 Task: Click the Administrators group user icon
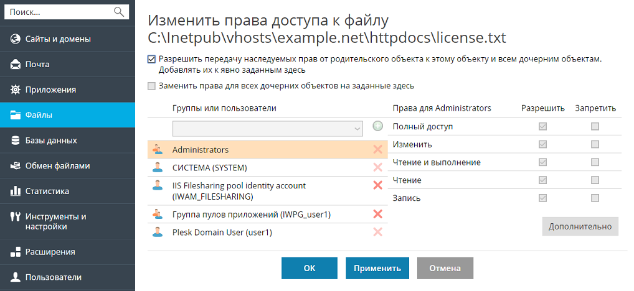pyautogui.click(x=158, y=149)
